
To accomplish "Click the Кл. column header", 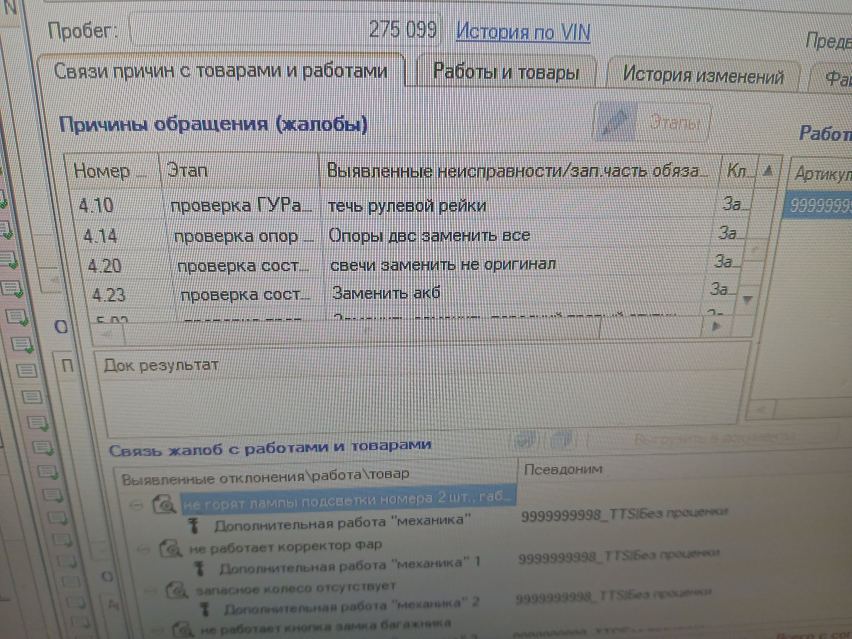I will (739, 171).
